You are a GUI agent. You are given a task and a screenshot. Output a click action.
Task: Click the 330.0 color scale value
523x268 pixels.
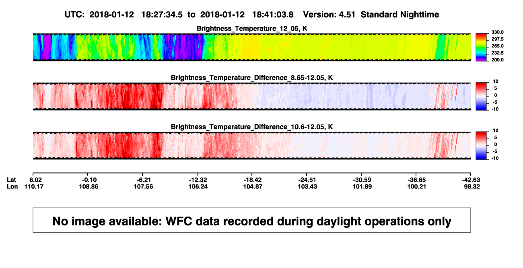(498, 32)
